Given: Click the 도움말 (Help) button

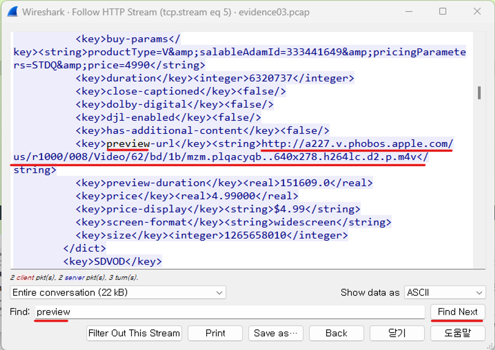Looking at the screenshot, I should pos(458,333).
